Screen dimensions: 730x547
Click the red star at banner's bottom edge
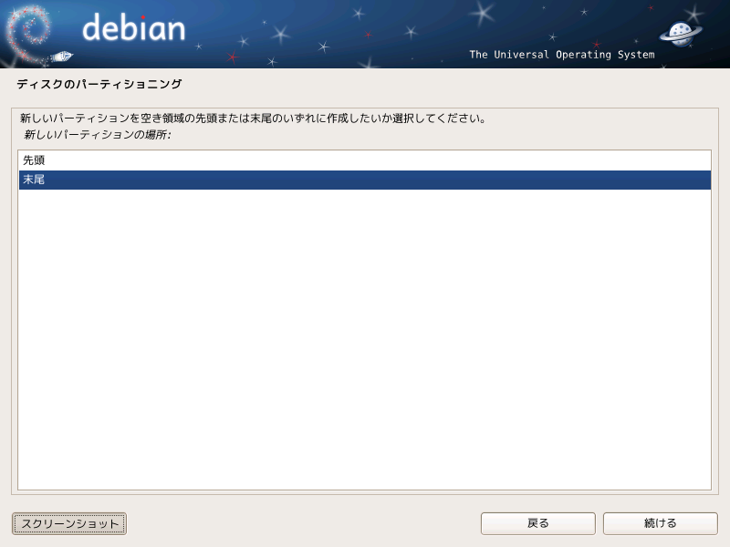[x=233, y=57]
